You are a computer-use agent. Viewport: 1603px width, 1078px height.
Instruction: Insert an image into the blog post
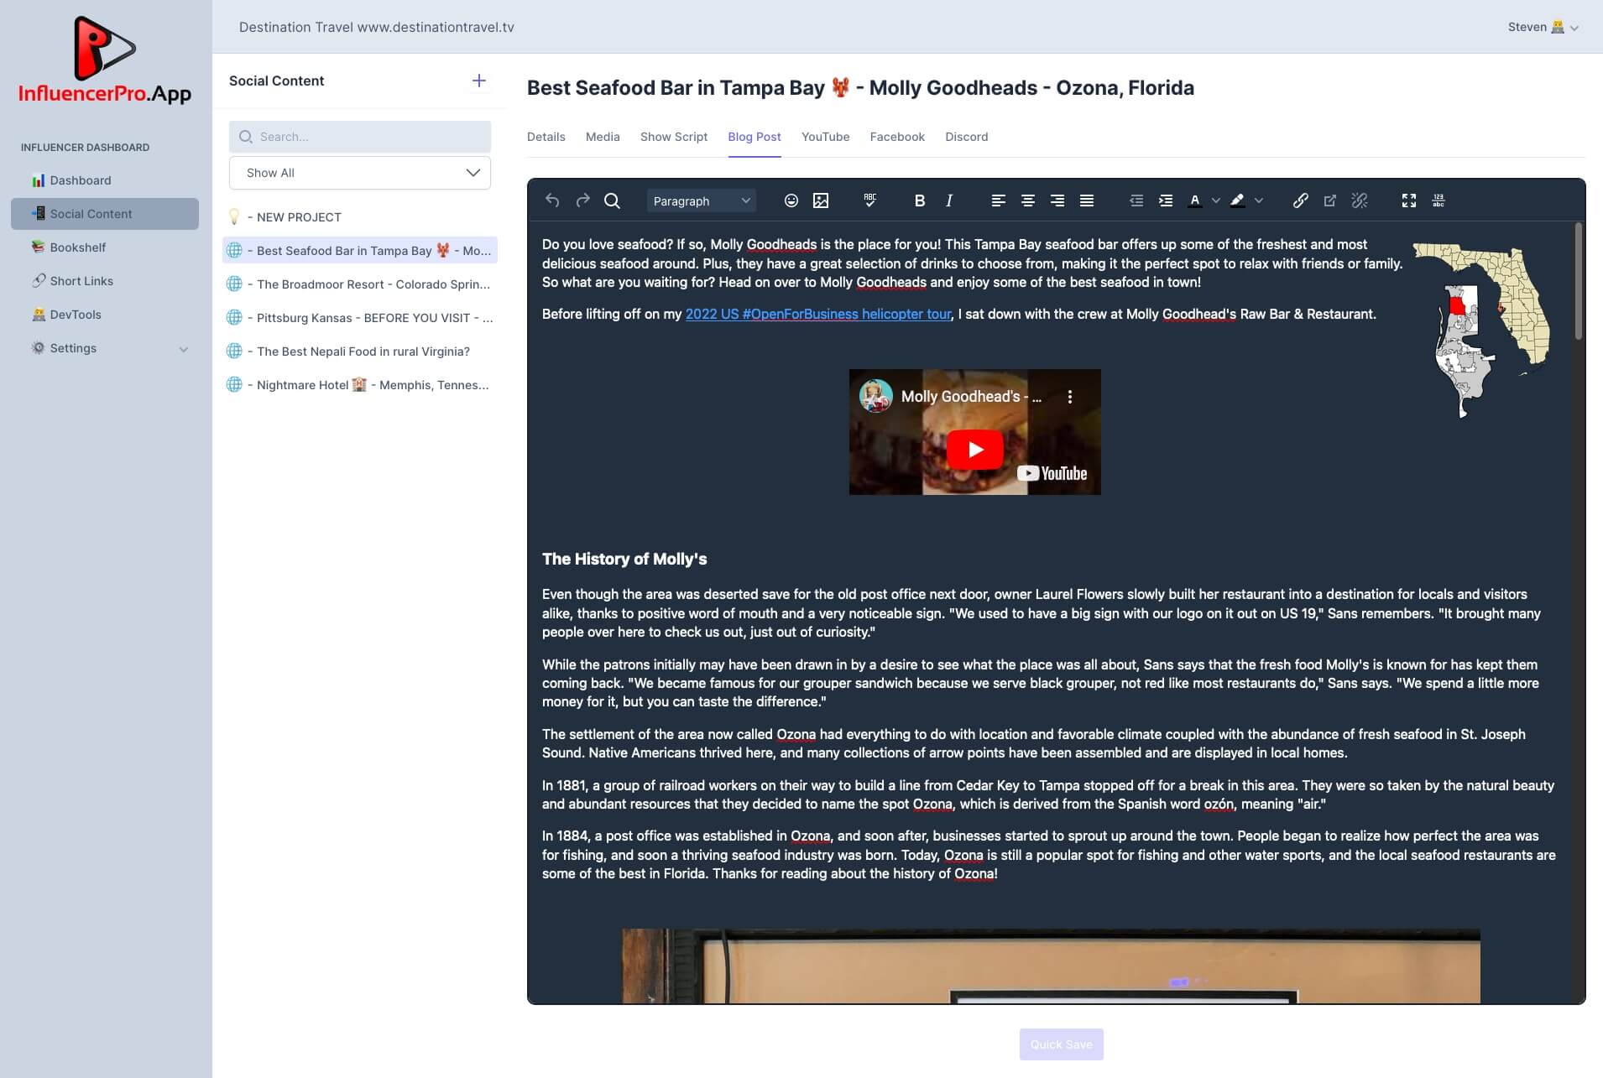pos(821,200)
